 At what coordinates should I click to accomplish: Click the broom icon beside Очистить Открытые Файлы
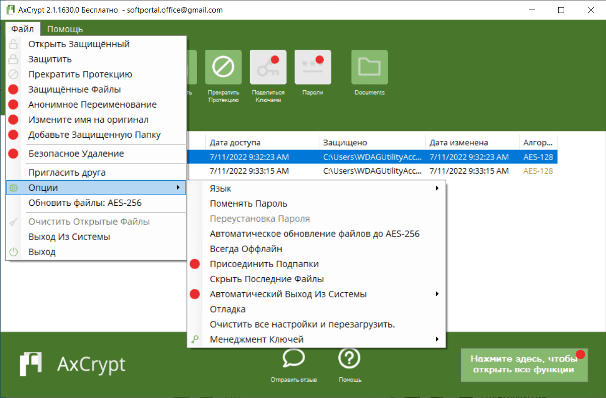[x=14, y=222]
